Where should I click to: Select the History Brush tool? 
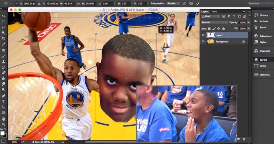[3, 67]
